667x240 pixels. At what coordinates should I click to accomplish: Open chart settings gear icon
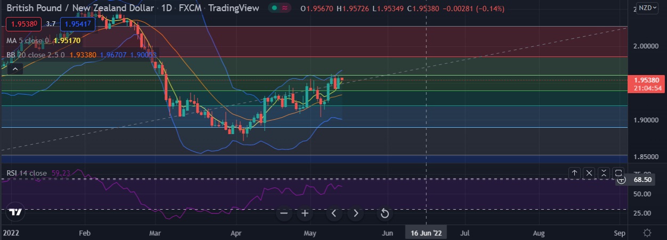click(647, 233)
